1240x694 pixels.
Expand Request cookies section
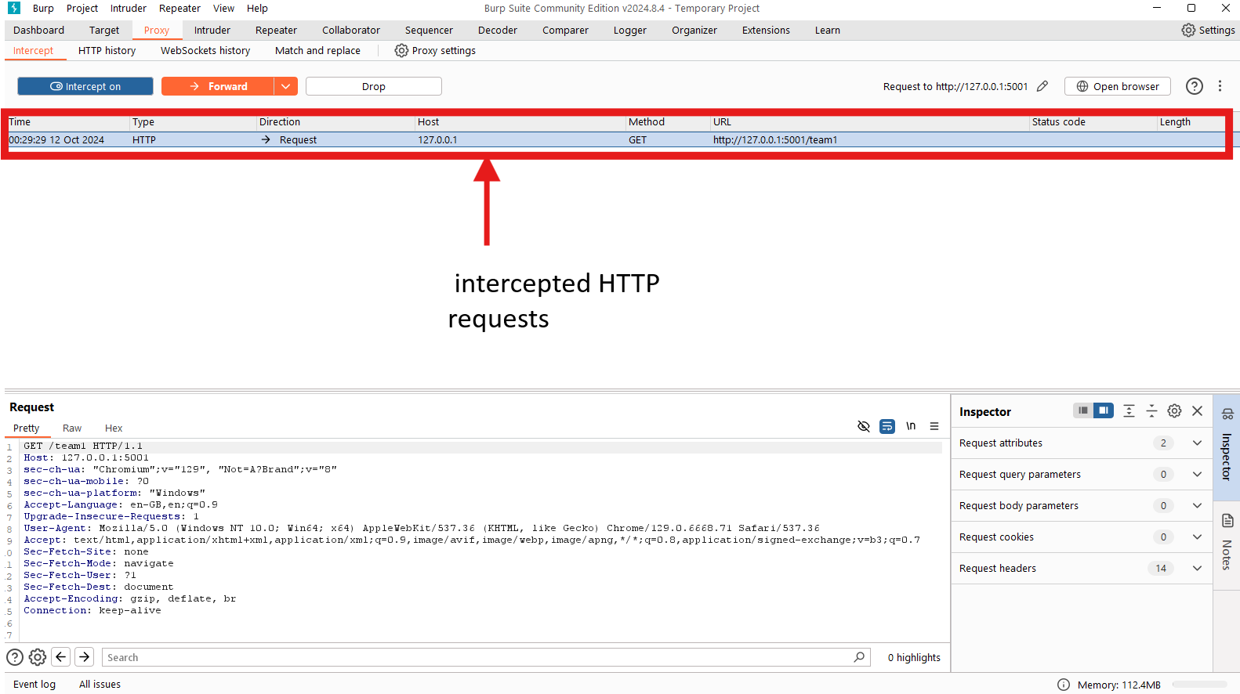[1197, 537]
